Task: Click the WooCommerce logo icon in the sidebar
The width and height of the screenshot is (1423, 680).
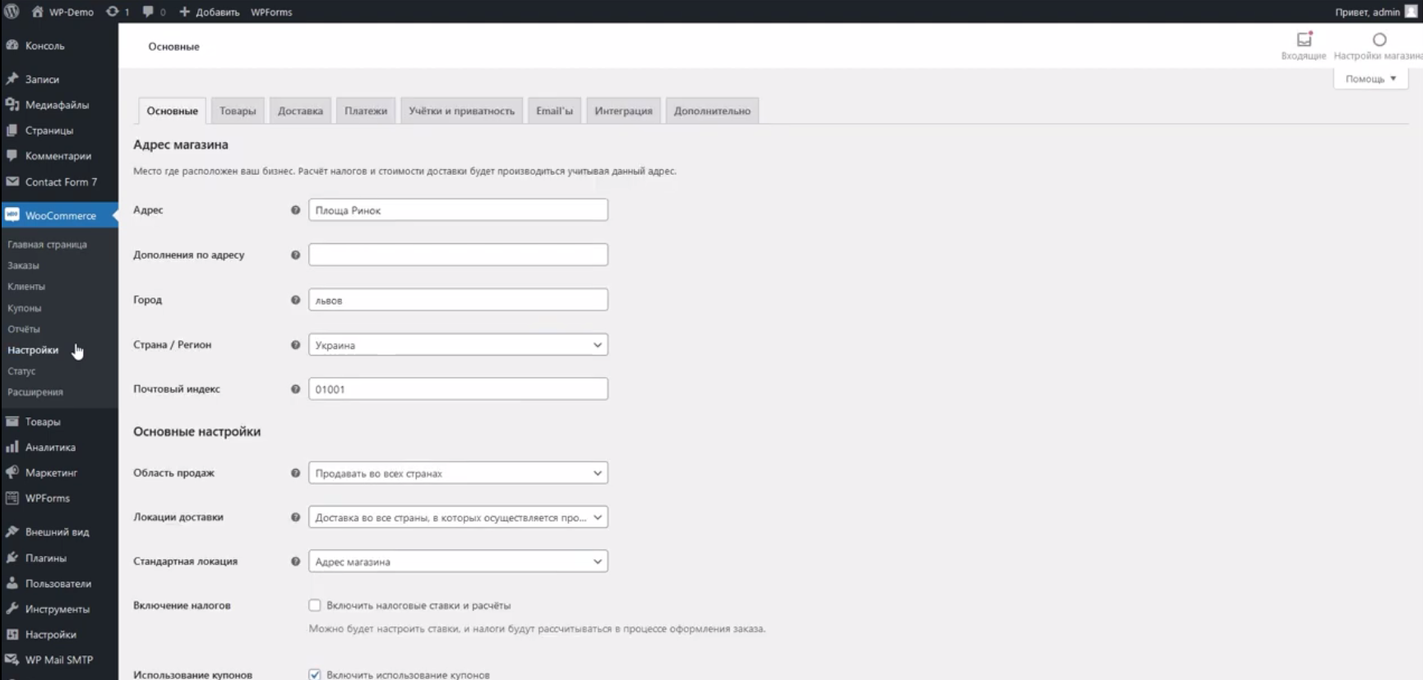Action: click(x=12, y=215)
